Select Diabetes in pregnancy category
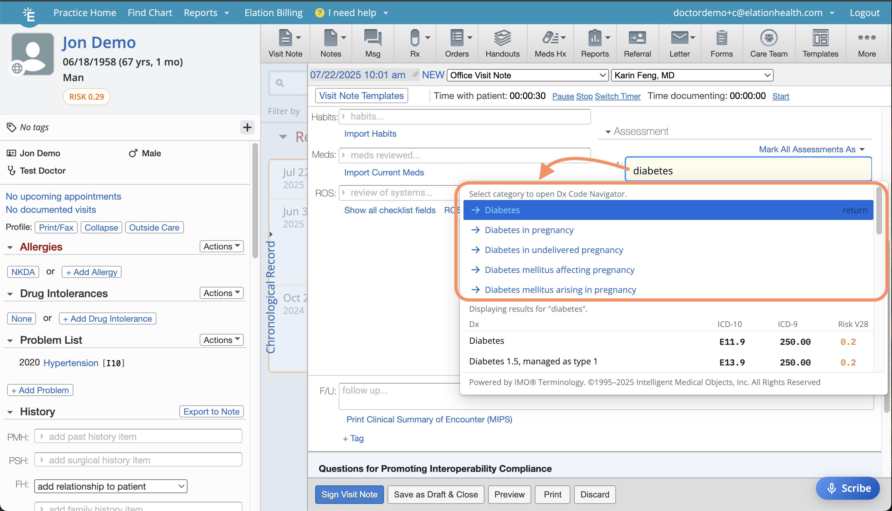The width and height of the screenshot is (892, 511). pos(529,230)
